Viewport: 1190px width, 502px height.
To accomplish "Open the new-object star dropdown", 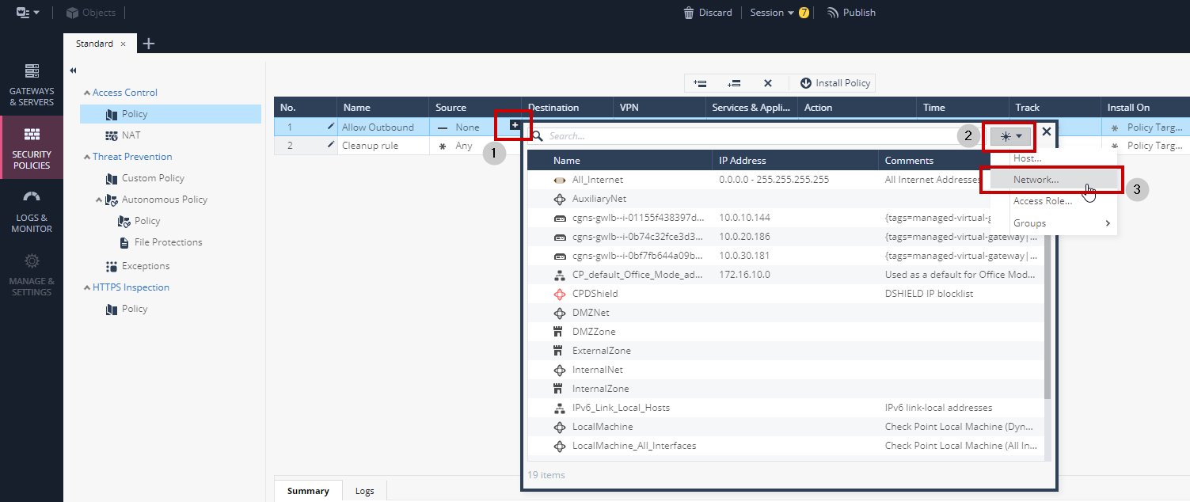I will coord(1009,136).
